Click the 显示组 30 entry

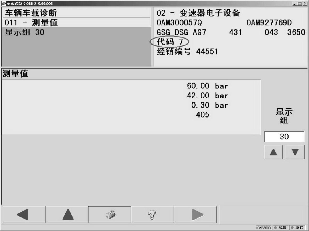[25, 32]
